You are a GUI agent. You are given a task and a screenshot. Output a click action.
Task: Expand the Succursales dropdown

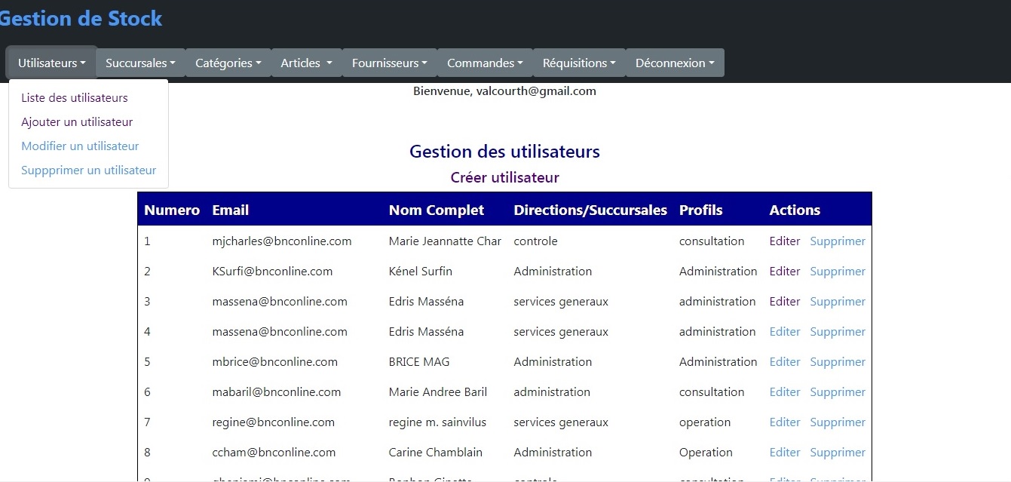pos(140,63)
